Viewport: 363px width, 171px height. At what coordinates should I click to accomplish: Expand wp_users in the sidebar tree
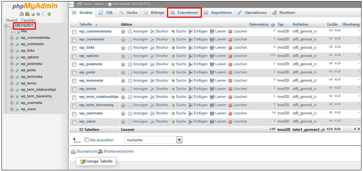pos(12,110)
